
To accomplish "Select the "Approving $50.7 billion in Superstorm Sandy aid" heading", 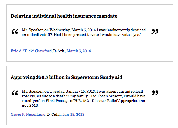I will click(66, 77).
